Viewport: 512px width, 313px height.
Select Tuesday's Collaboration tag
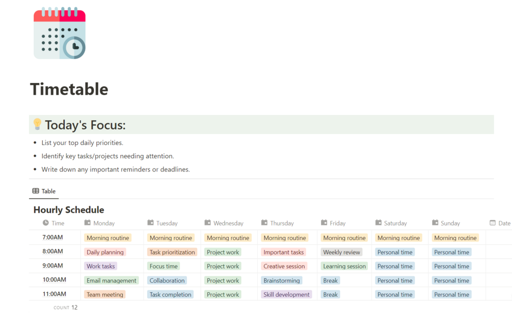pos(167,280)
